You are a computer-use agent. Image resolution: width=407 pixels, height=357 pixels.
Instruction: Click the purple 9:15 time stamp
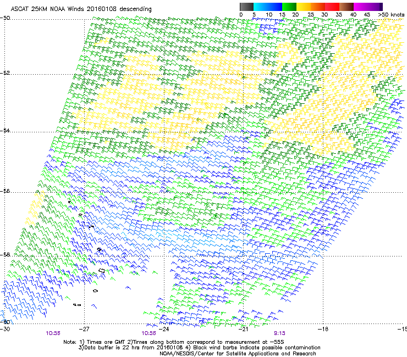pyautogui.click(x=279, y=333)
